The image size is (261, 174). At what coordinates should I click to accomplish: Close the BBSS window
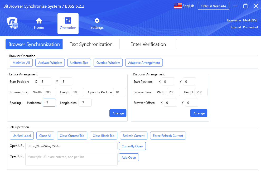tap(256, 6)
